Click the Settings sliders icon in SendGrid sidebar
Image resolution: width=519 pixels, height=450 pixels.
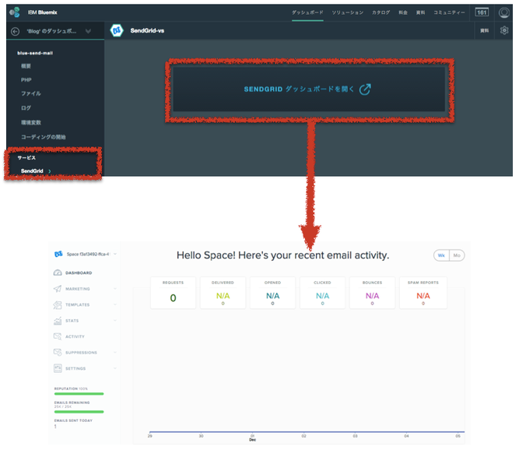click(58, 368)
